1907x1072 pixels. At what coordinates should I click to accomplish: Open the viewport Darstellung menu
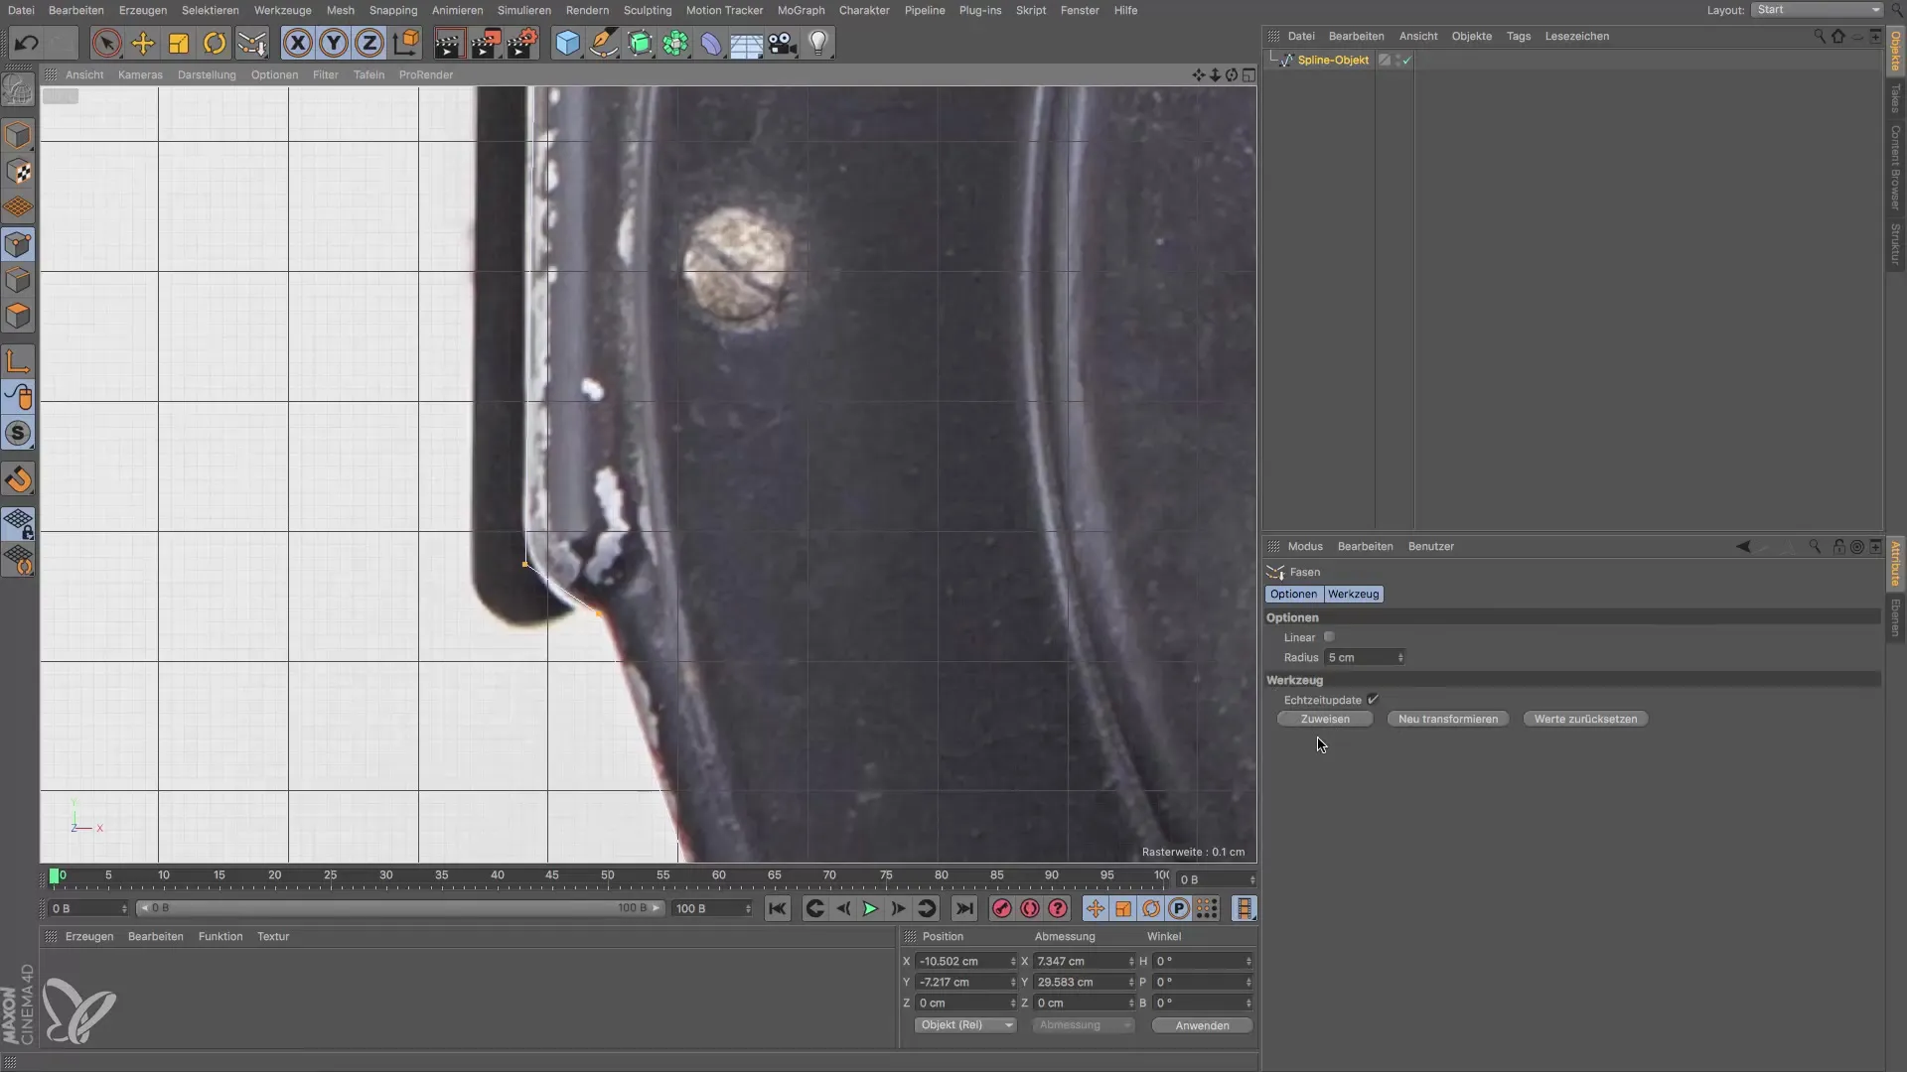pyautogui.click(x=207, y=74)
